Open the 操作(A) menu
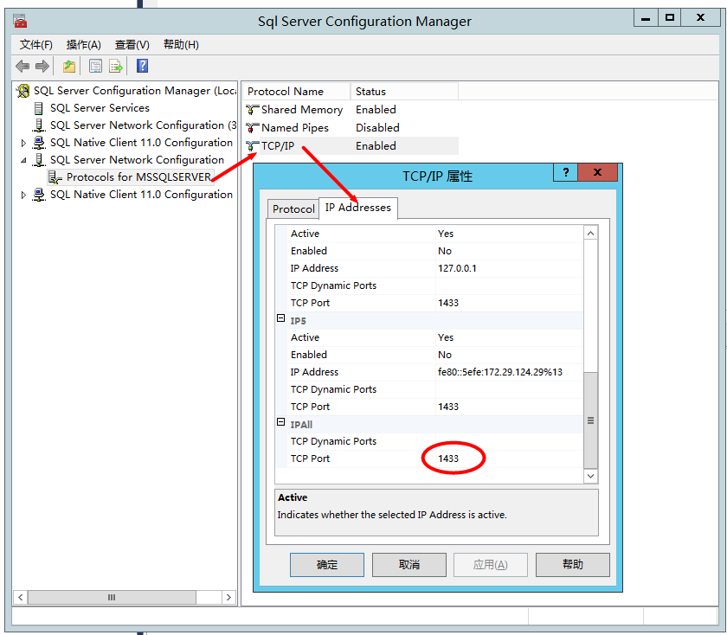This screenshot has width=727, height=635. pyautogui.click(x=84, y=45)
